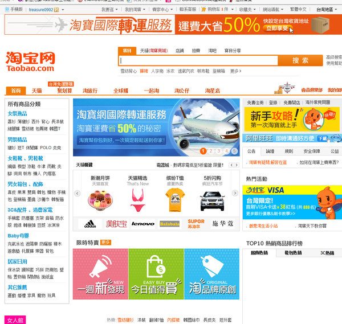
Task: Switch to the 規則 notice tab
Action: (x=289, y=151)
